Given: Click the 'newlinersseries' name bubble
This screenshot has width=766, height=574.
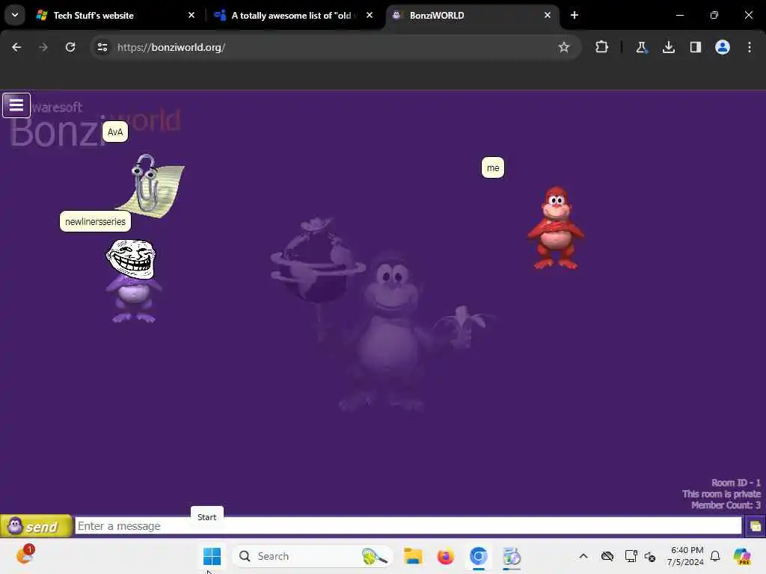Looking at the screenshot, I should click(x=95, y=221).
